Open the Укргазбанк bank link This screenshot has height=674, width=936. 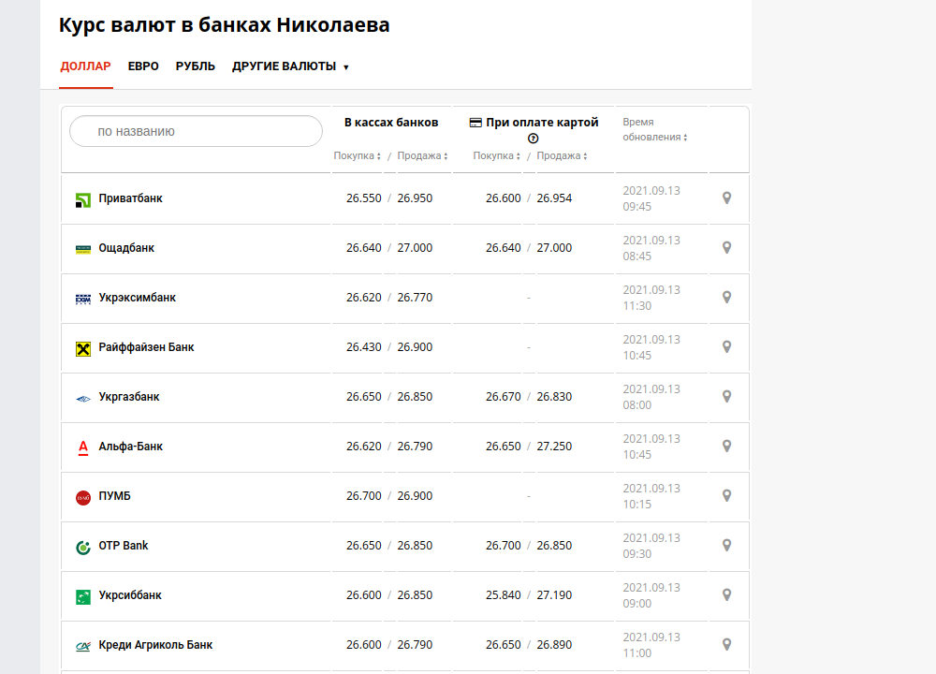[x=129, y=396]
